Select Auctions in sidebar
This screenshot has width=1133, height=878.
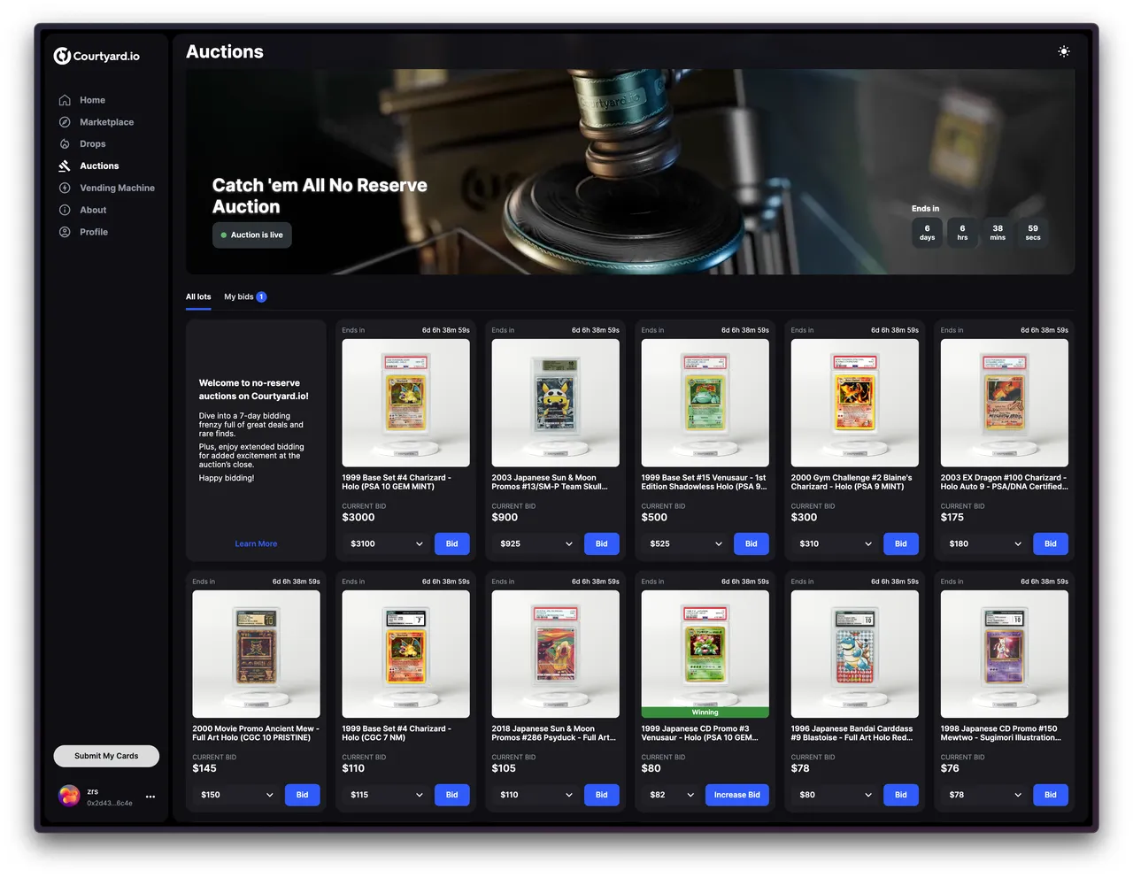point(99,166)
